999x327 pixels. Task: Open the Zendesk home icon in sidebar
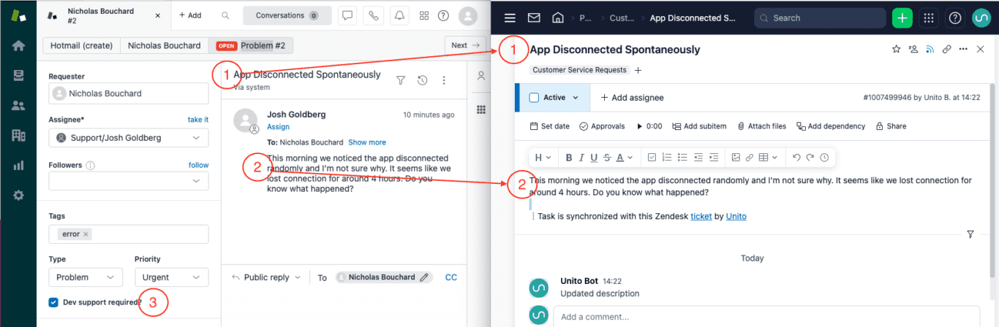(x=18, y=45)
